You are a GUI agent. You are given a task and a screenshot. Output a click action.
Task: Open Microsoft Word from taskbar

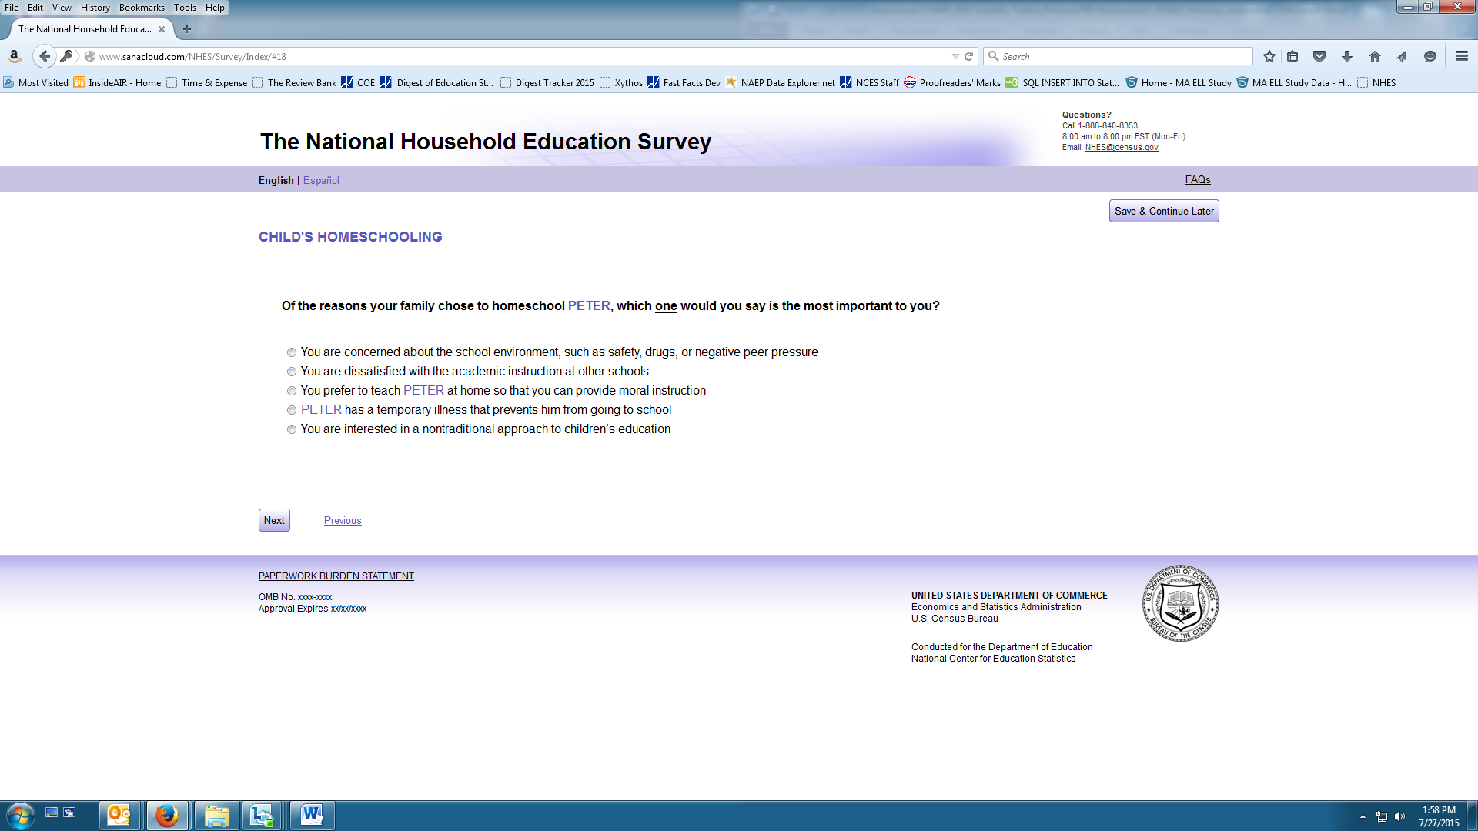tap(312, 815)
